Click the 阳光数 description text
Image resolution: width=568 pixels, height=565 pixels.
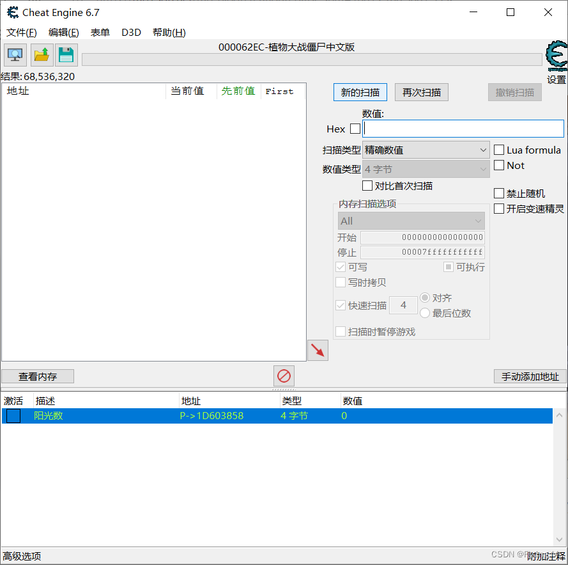(x=48, y=416)
